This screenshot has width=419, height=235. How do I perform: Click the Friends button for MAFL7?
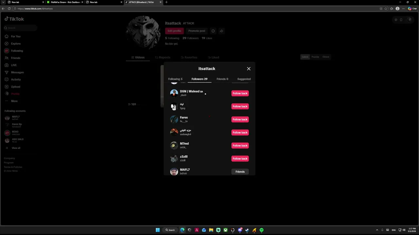[240, 172]
